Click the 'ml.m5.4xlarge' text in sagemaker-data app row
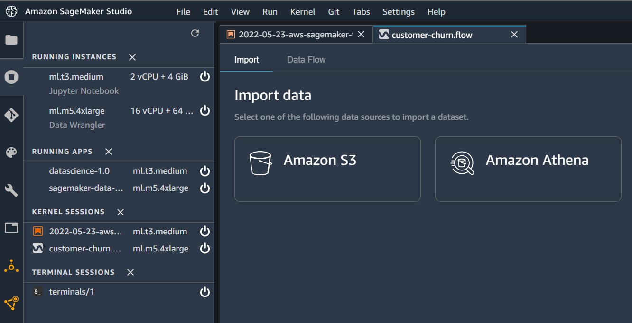The image size is (632, 323). pos(160,188)
